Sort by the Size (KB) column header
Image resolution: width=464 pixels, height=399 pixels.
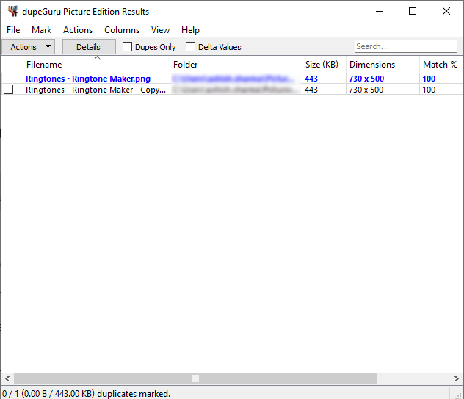322,65
